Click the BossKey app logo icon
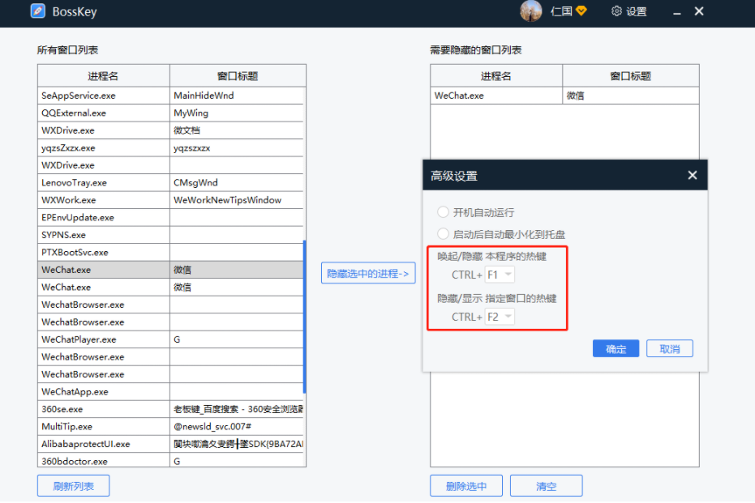This screenshot has height=503, width=755. (37, 11)
